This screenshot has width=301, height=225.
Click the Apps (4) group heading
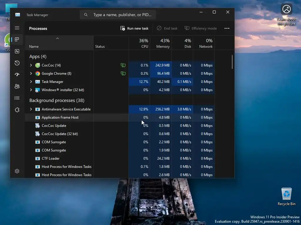[38, 57]
